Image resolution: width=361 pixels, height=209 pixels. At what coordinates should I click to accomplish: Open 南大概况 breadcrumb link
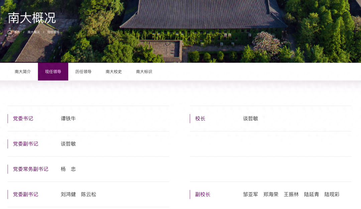coord(34,32)
